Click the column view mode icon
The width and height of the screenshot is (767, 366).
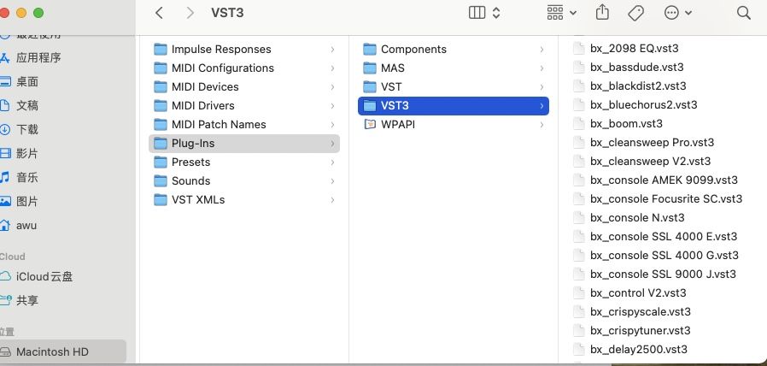(477, 13)
